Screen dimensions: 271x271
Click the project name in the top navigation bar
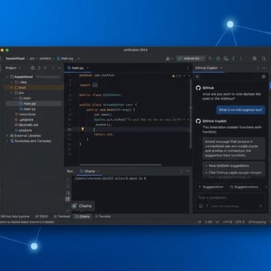[x=15, y=58]
